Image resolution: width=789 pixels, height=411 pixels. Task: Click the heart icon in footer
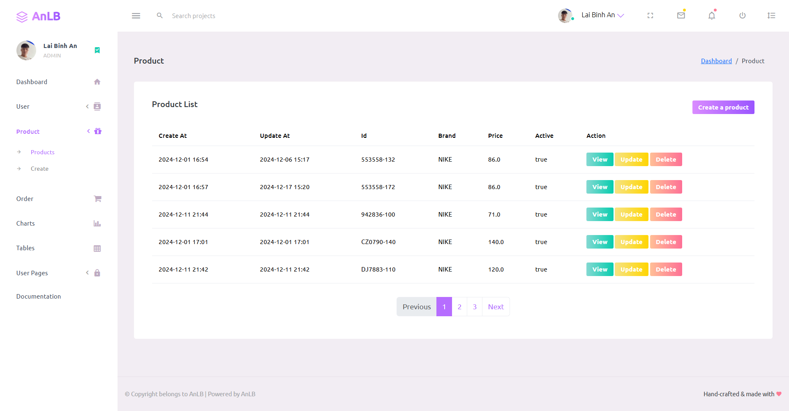(779, 394)
